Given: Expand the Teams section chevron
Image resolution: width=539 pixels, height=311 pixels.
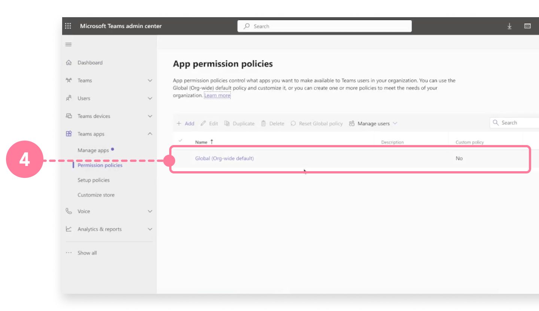Looking at the screenshot, I should tap(150, 80).
